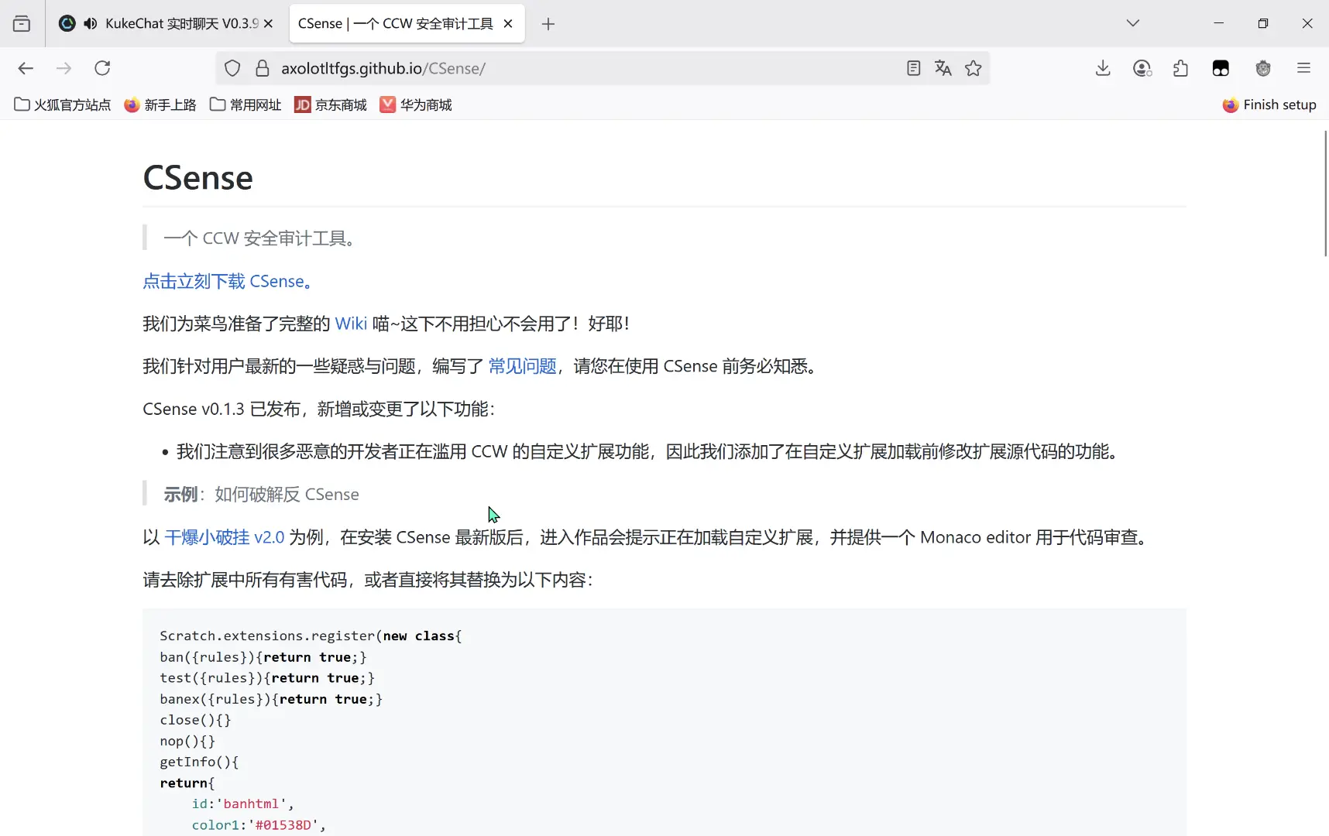
Task: Open the Firefox hamburger menu
Action: (1303, 68)
